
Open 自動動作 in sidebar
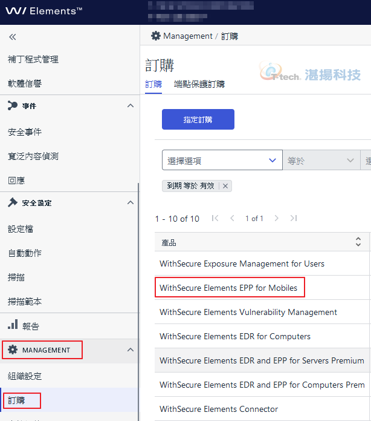click(25, 253)
